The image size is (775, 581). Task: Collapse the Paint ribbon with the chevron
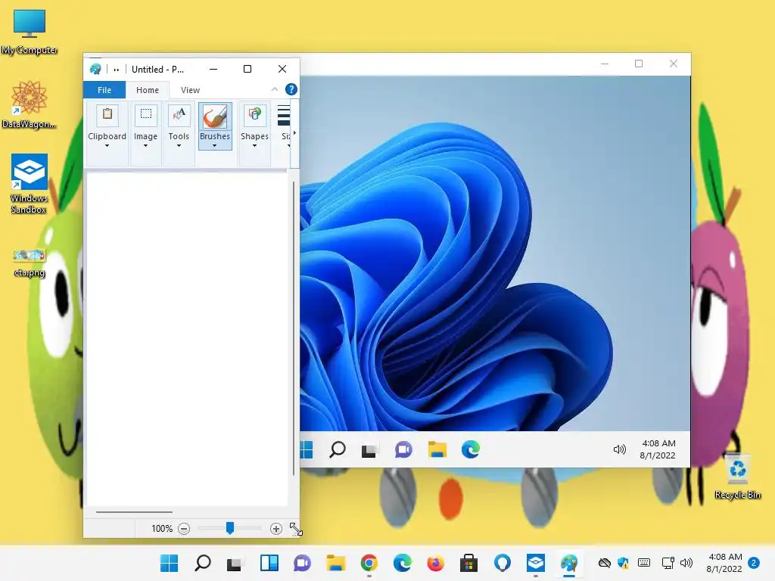(x=274, y=89)
